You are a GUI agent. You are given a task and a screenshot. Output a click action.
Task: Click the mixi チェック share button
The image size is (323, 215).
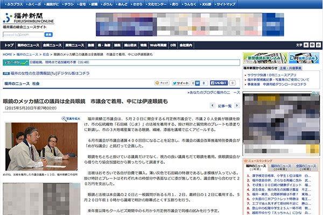(x=162, y=83)
